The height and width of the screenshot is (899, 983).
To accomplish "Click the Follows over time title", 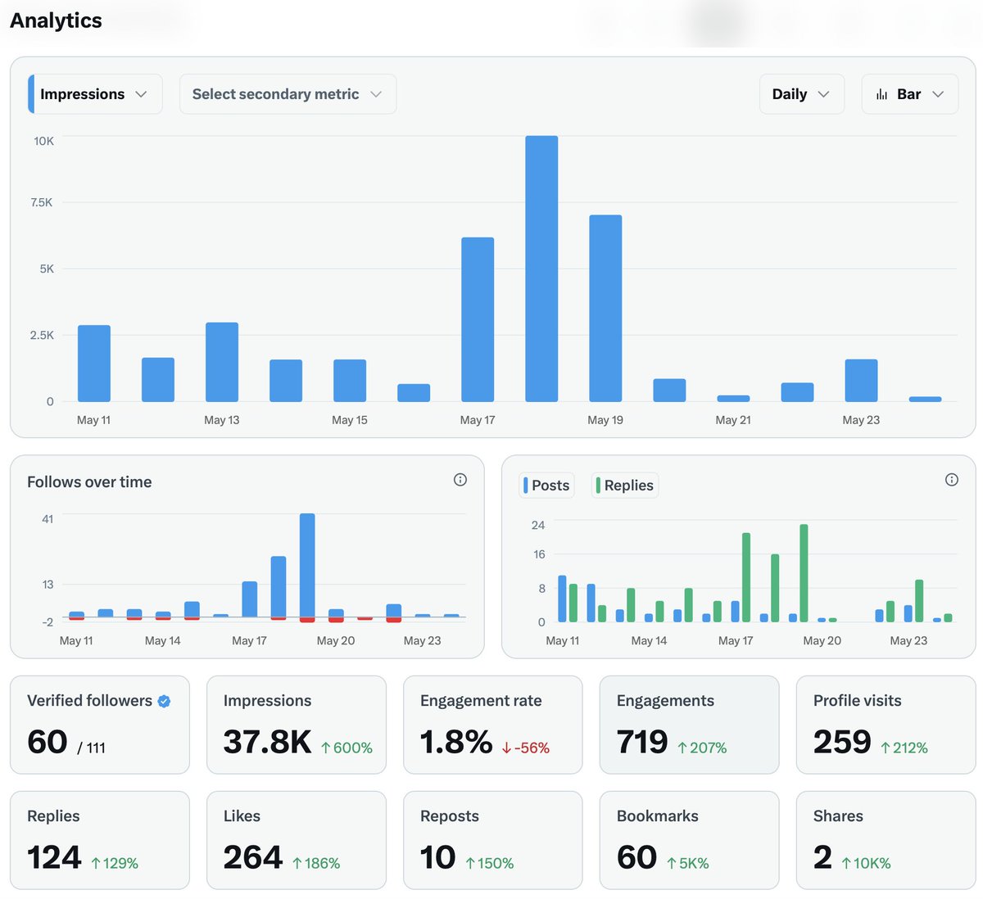I will click(x=89, y=482).
